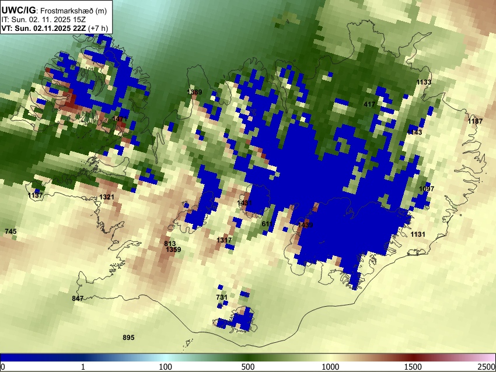Click the station value 1131
496x372 pixels.
[418, 234]
